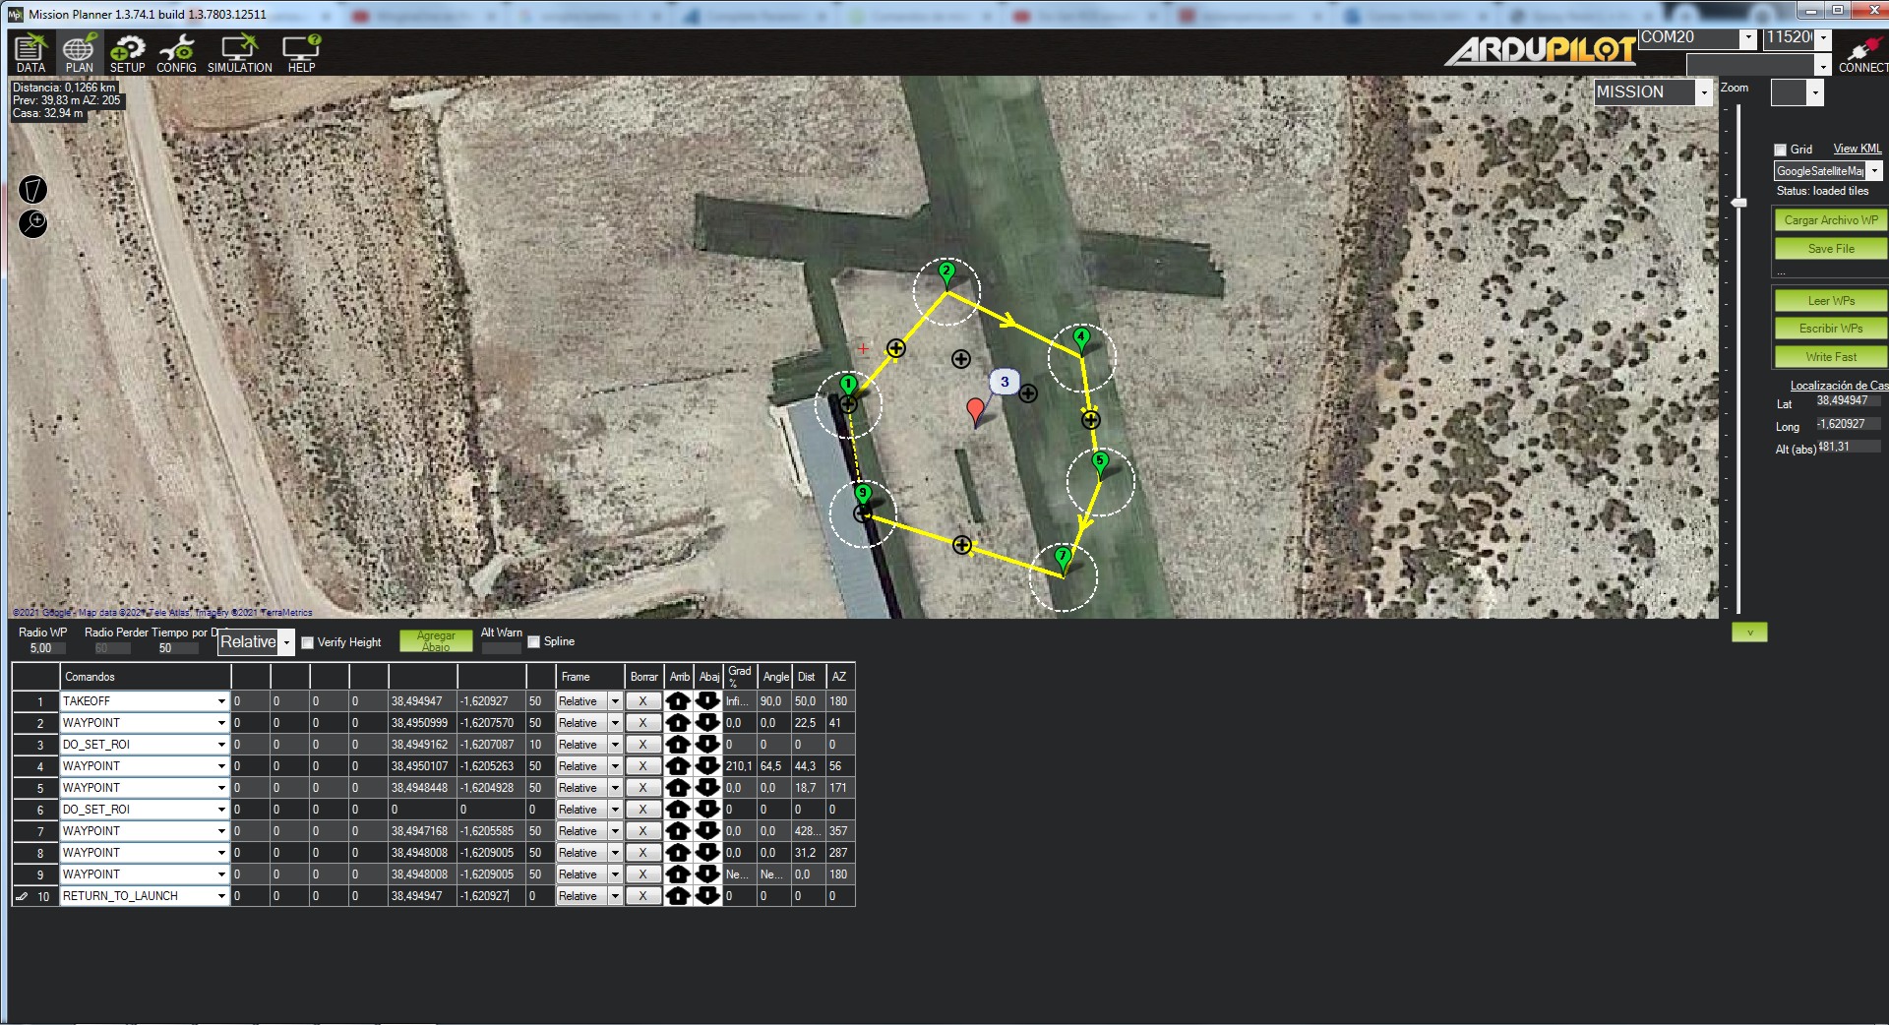Screen dimensions: 1889x1025
Task: Click the map zoom slider handle
Action: click(x=1738, y=203)
